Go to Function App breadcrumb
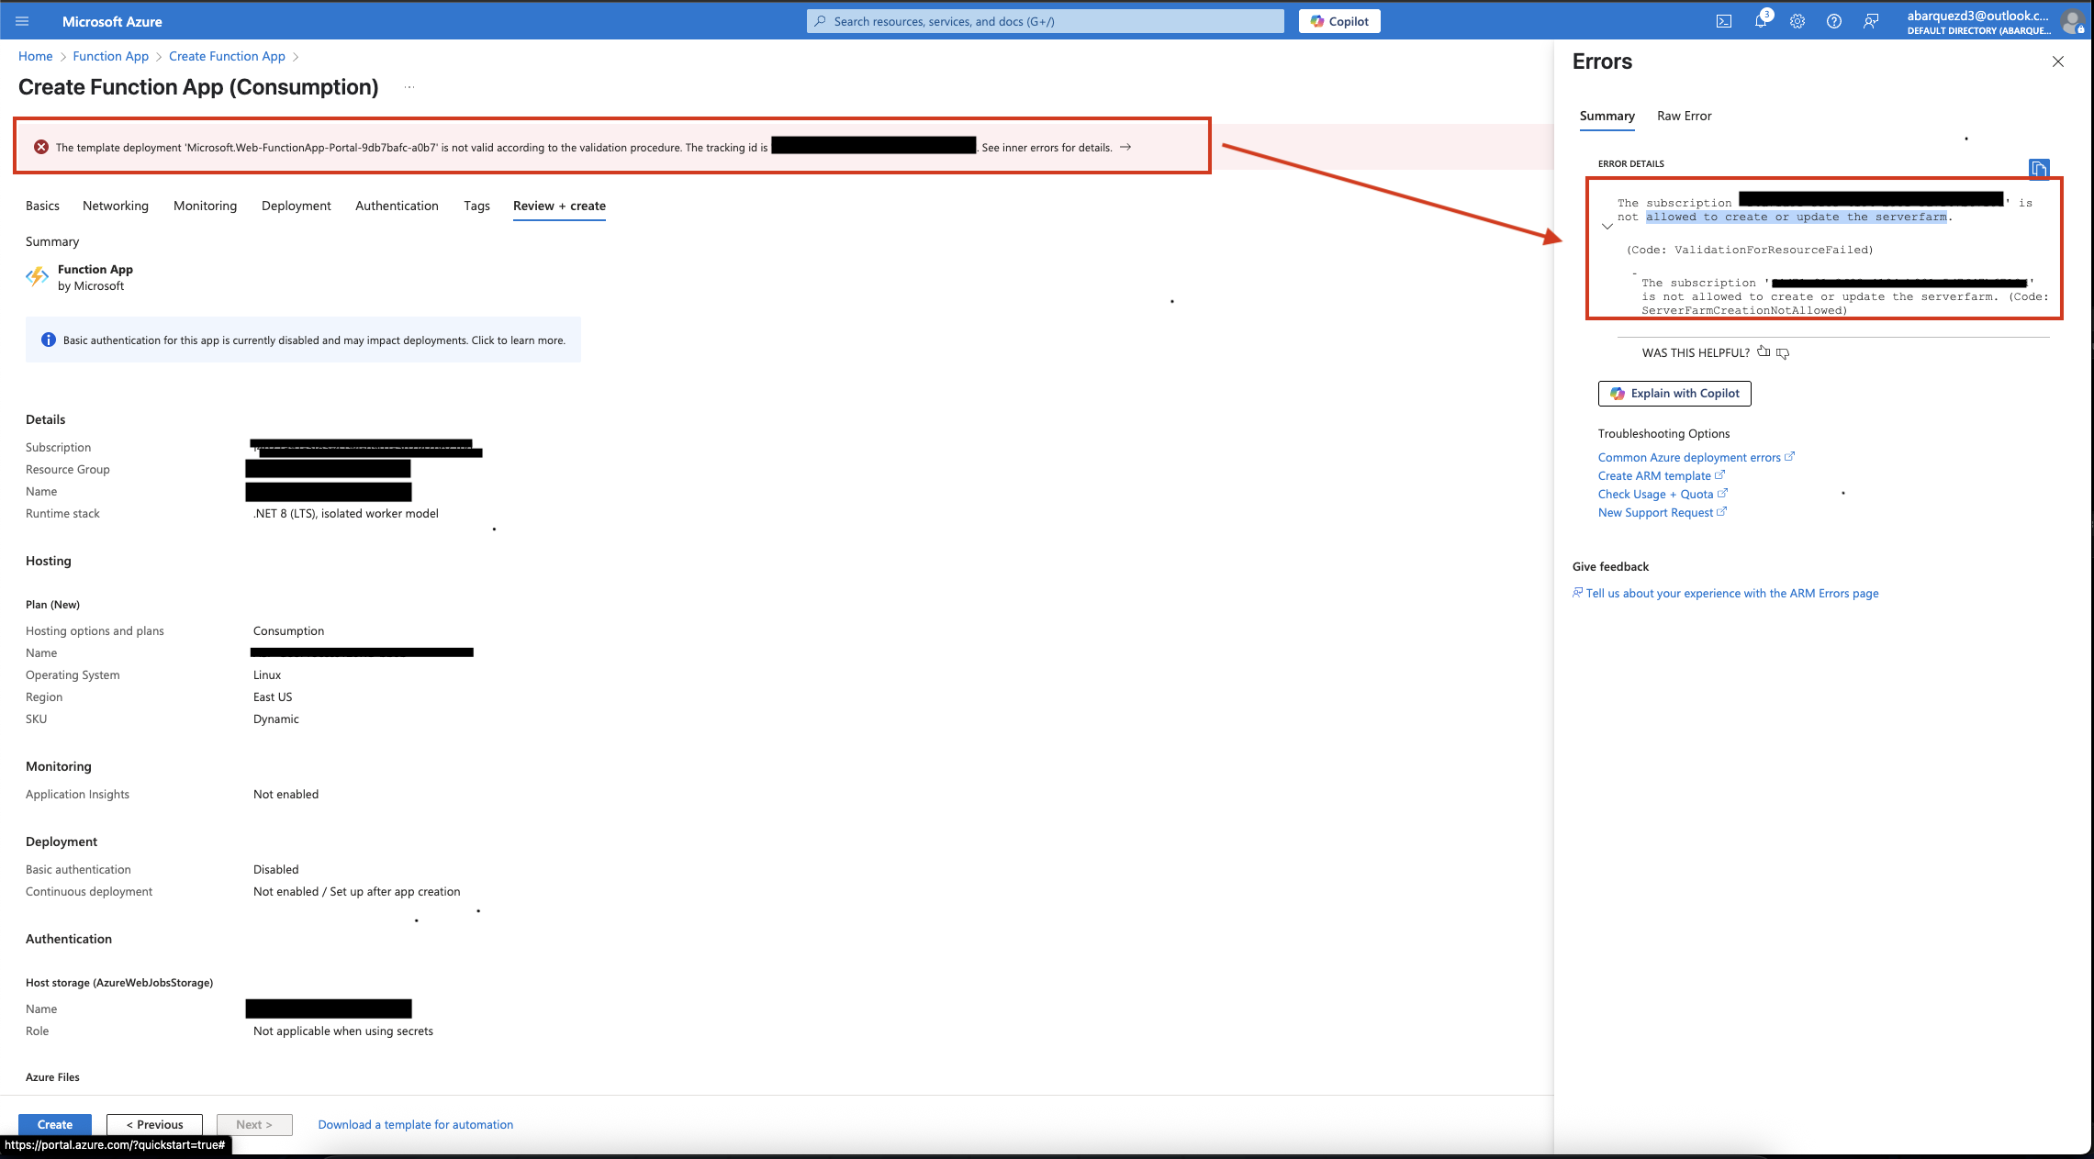 pos(111,56)
